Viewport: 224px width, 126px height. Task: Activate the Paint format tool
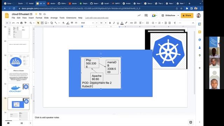click(x=26, y=23)
